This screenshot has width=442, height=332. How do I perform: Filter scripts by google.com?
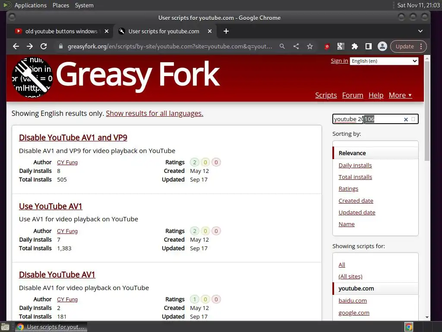(x=354, y=313)
